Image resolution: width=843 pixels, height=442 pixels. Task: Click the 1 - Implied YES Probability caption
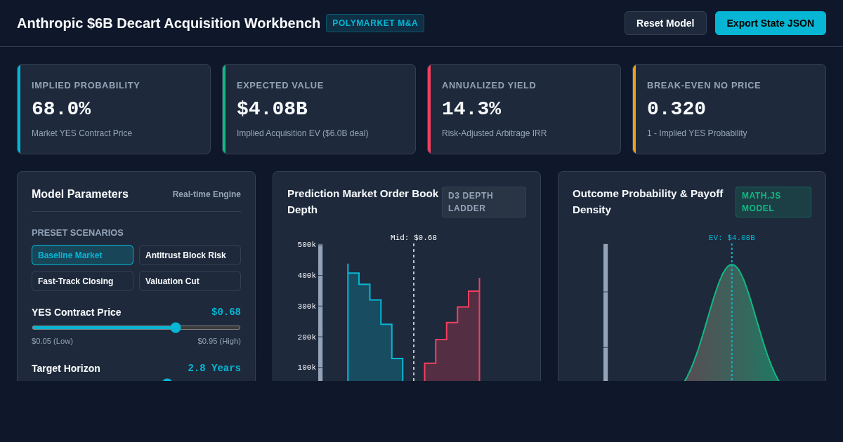pyautogui.click(x=697, y=133)
